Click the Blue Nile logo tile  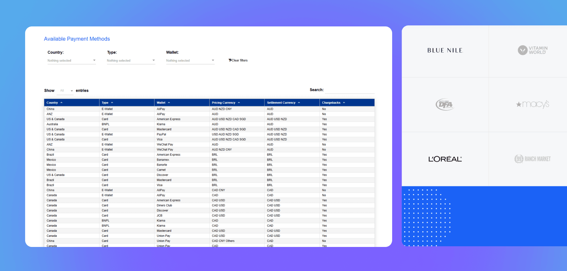(x=445, y=51)
